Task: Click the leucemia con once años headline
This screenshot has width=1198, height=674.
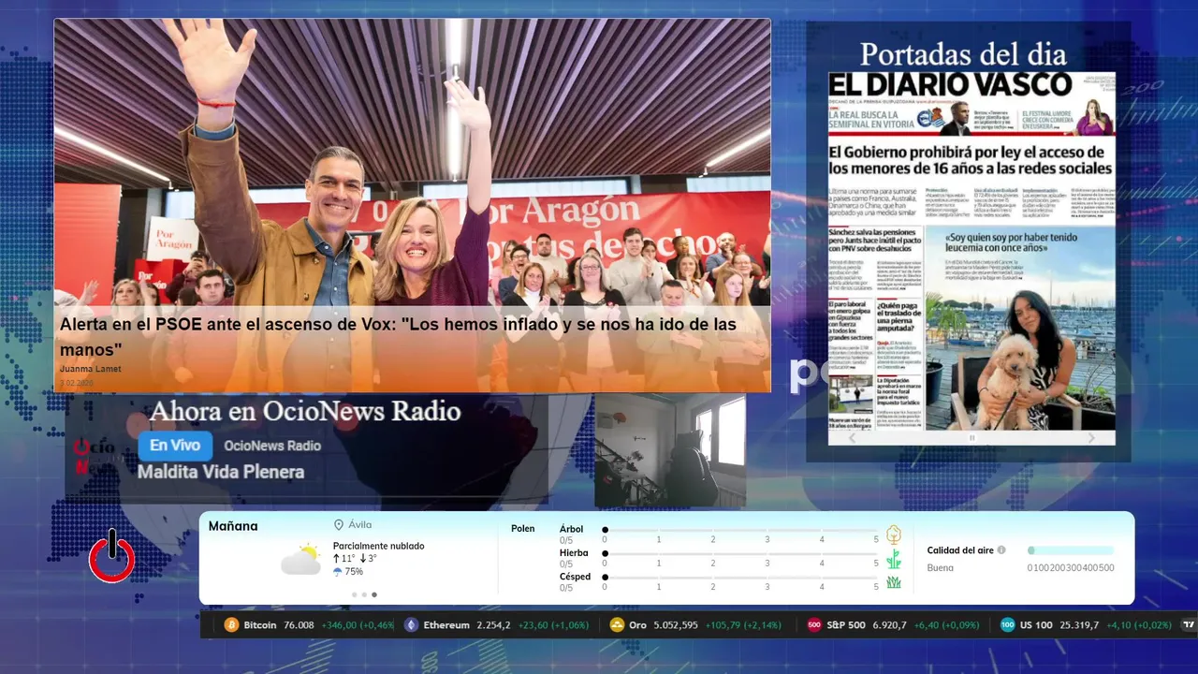Action: [x=1011, y=243]
